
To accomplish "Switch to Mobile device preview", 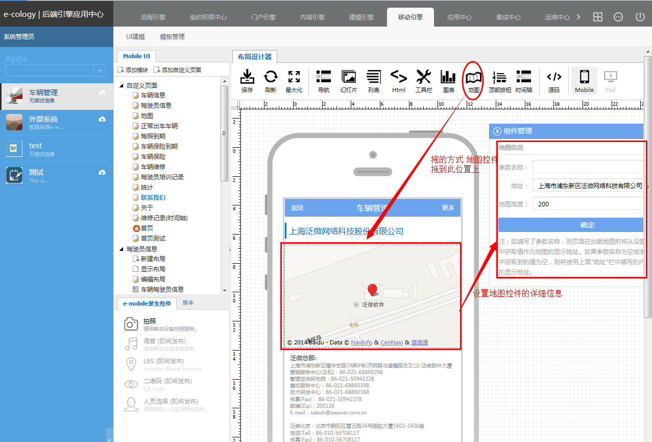I will click(584, 81).
